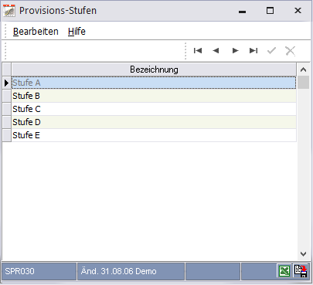Click the scrollbar up arrow

303,70
